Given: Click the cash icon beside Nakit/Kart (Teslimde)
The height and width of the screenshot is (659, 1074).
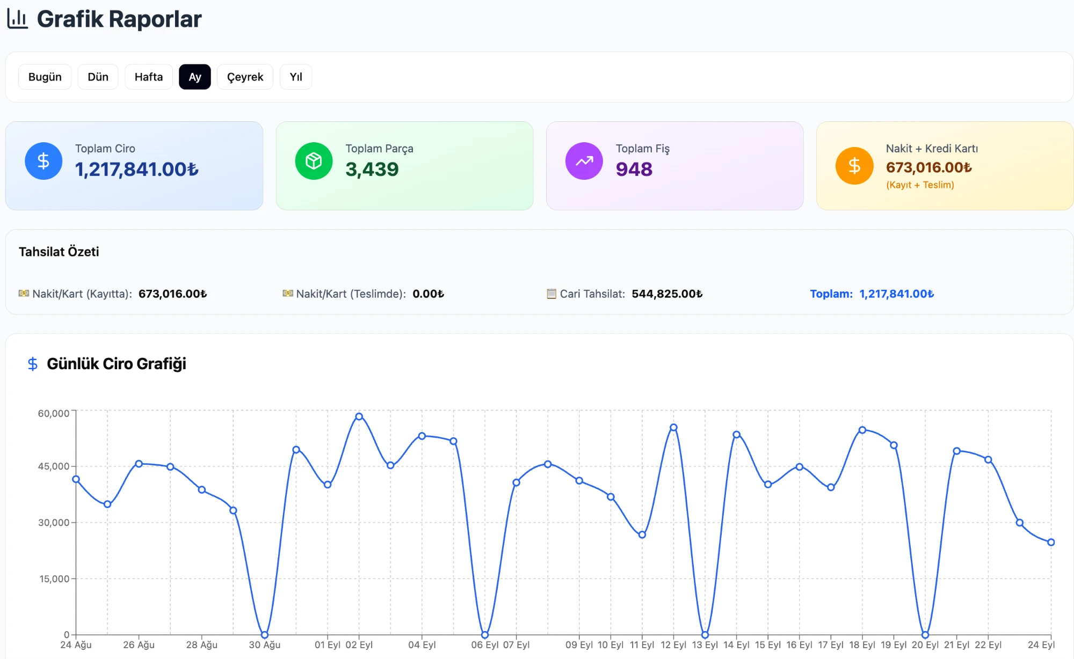Looking at the screenshot, I should [288, 293].
